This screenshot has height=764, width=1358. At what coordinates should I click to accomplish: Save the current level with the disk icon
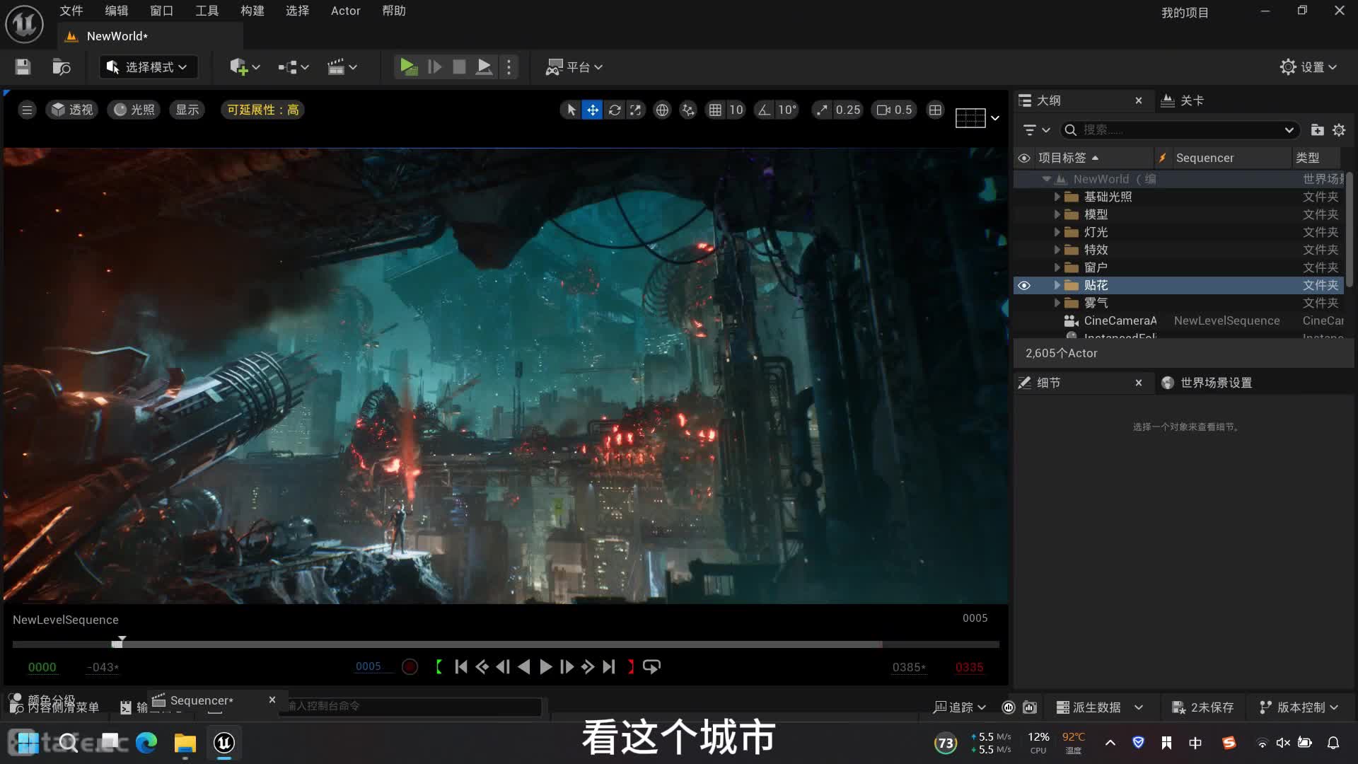(23, 67)
